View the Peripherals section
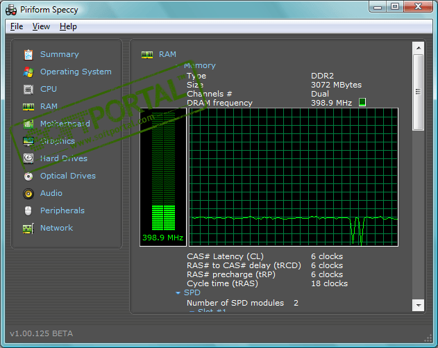The height and width of the screenshot is (348, 438). [62, 210]
